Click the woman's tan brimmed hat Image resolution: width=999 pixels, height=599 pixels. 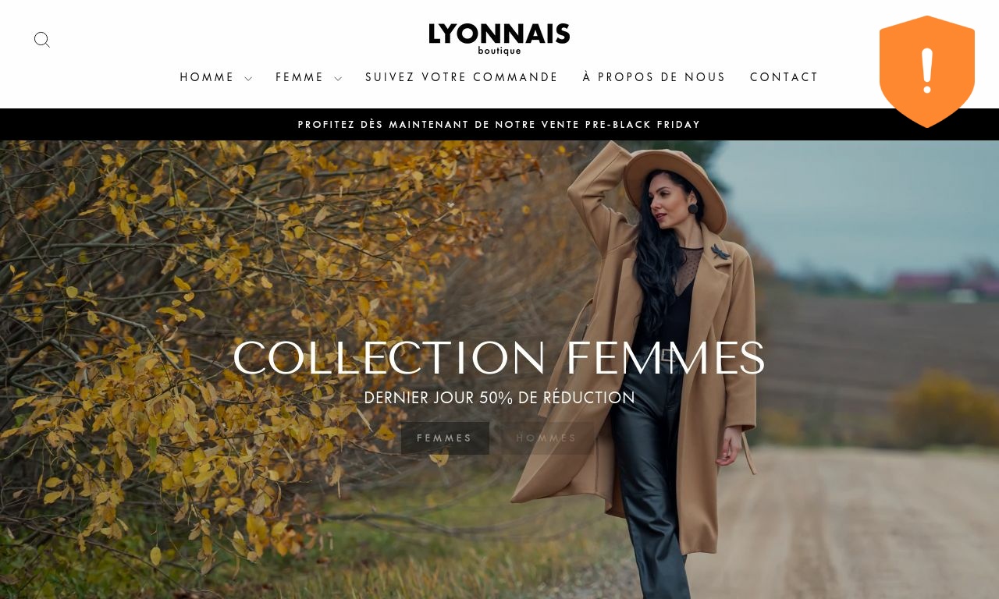tap(675, 184)
